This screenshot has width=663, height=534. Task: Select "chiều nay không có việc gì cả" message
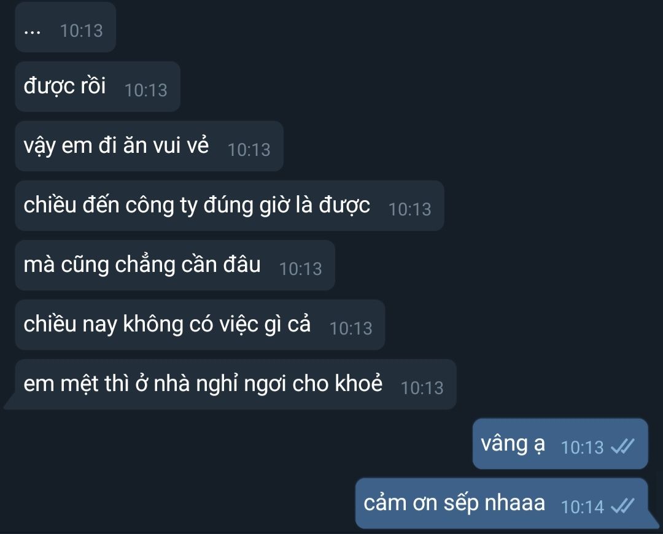200,325
